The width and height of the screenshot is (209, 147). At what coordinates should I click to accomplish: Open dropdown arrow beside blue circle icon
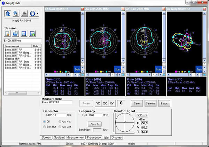pos(37,14)
